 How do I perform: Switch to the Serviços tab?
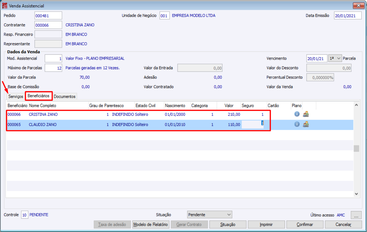[16, 97]
